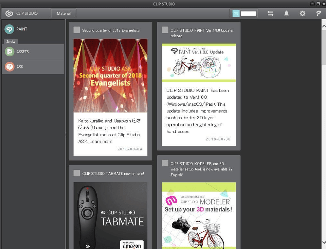The image size is (326, 249).
Task: Open the PAINT application icon
Action: (x=10, y=29)
